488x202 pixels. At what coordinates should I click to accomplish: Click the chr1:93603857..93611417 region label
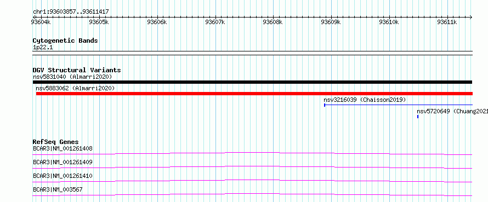point(71,12)
